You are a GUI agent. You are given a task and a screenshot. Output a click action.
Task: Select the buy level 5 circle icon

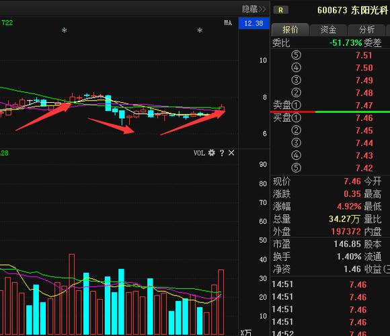pyautogui.click(x=296, y=168)
